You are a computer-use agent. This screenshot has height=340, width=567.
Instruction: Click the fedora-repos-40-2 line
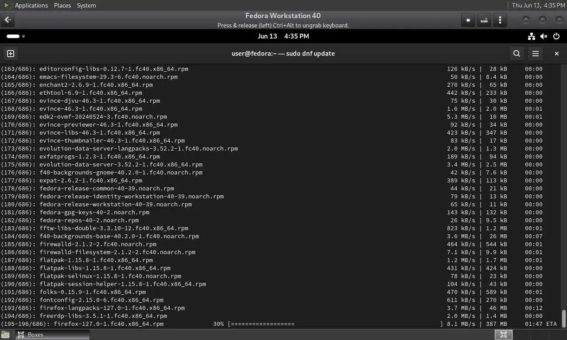[x=272, y=220]
